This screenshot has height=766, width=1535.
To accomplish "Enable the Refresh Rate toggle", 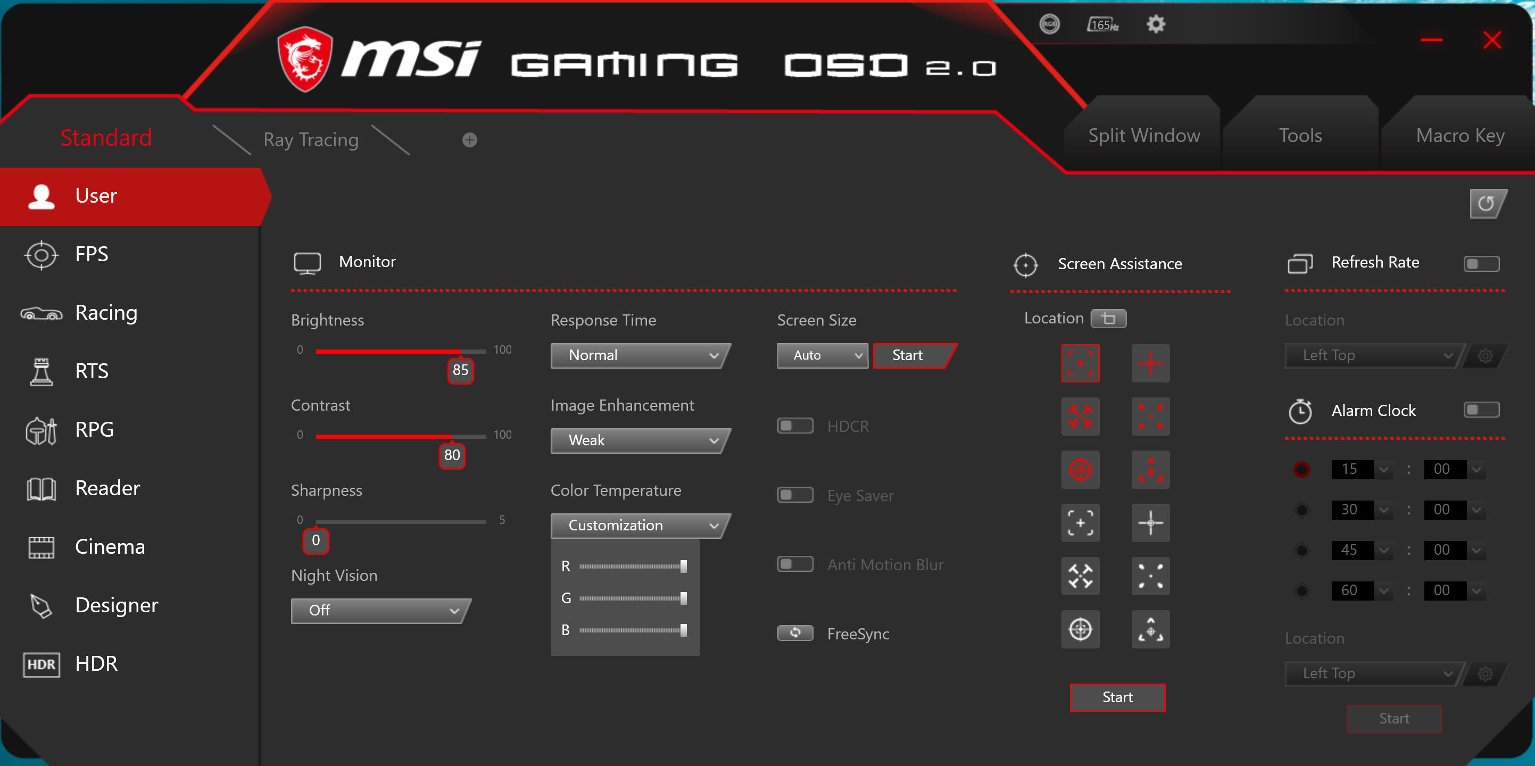I will (x=1481, y=263).
